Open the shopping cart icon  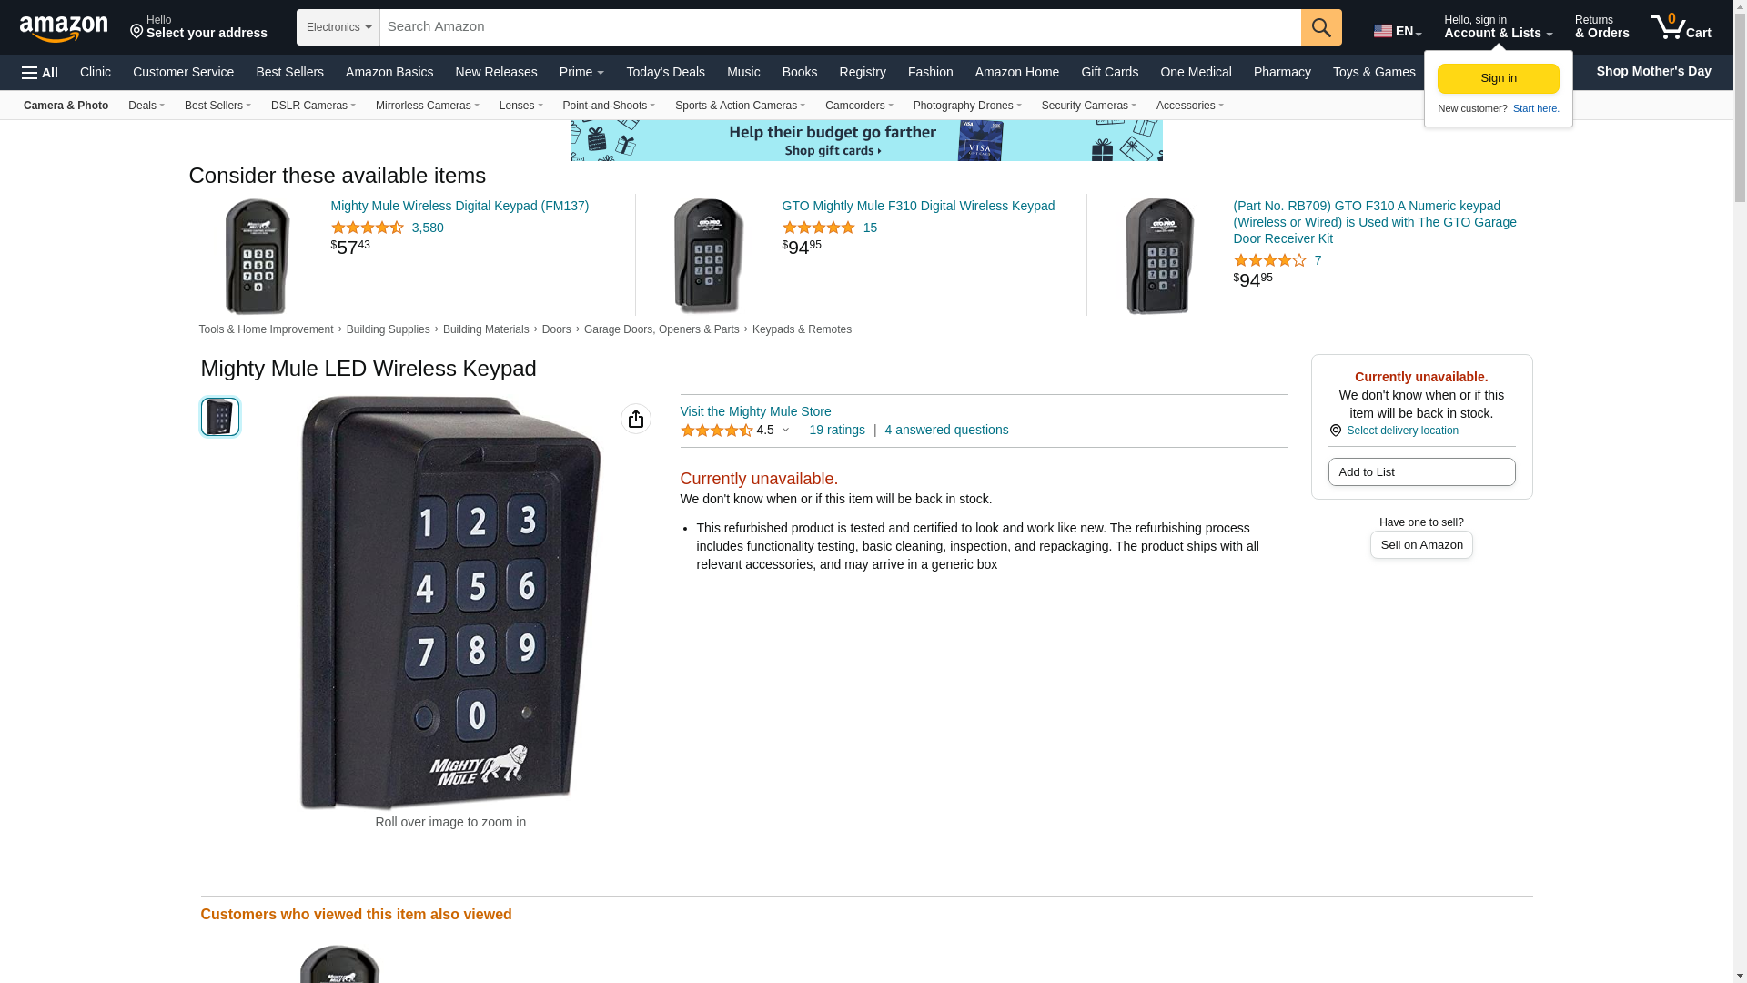1681,27
